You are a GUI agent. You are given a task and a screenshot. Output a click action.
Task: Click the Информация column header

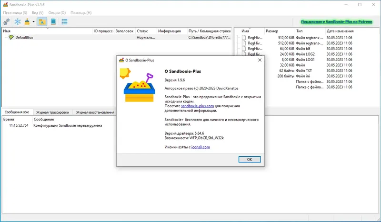pyautogui.click(x=172, y=31)
